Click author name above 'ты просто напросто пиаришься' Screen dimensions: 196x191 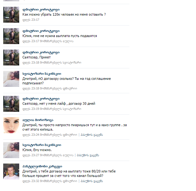38,120
